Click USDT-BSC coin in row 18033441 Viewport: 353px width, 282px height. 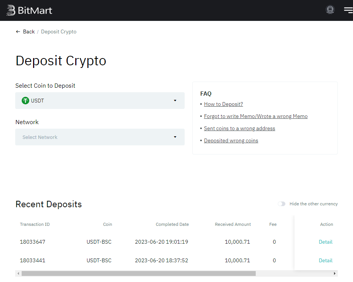(99, 260)
